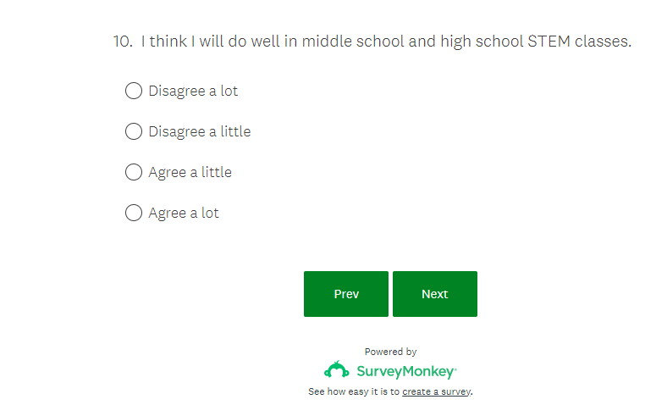Pick the "Agree a lot" radio option
Viewport: 645px width, 405px height.
[133, 213]
